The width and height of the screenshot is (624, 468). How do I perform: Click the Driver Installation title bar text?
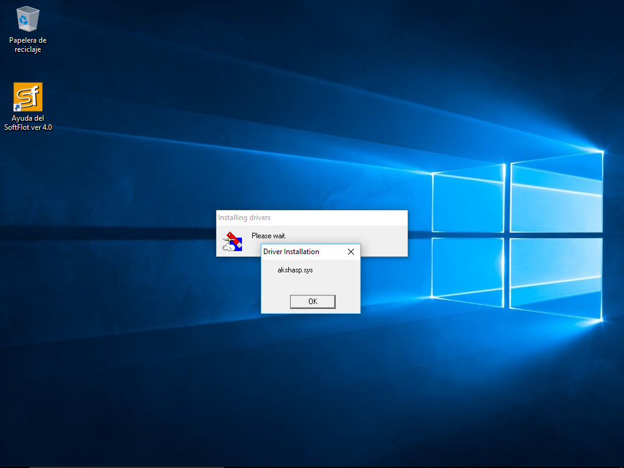point(291,252)
